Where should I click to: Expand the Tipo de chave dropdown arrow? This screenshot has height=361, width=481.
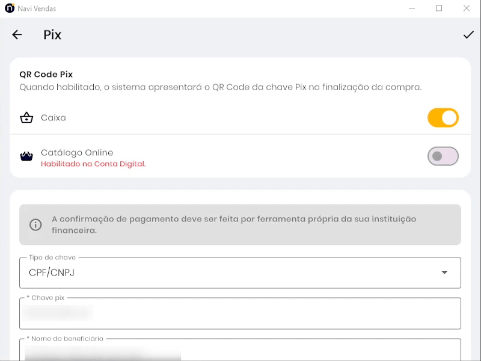click(444, 273)
